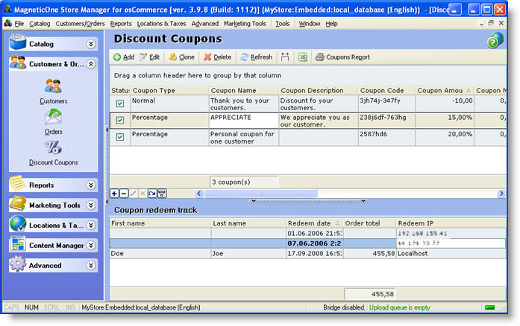Open the Discount Coupons percent icon
This screenshot has height=326, width=520.
point(53,147)
